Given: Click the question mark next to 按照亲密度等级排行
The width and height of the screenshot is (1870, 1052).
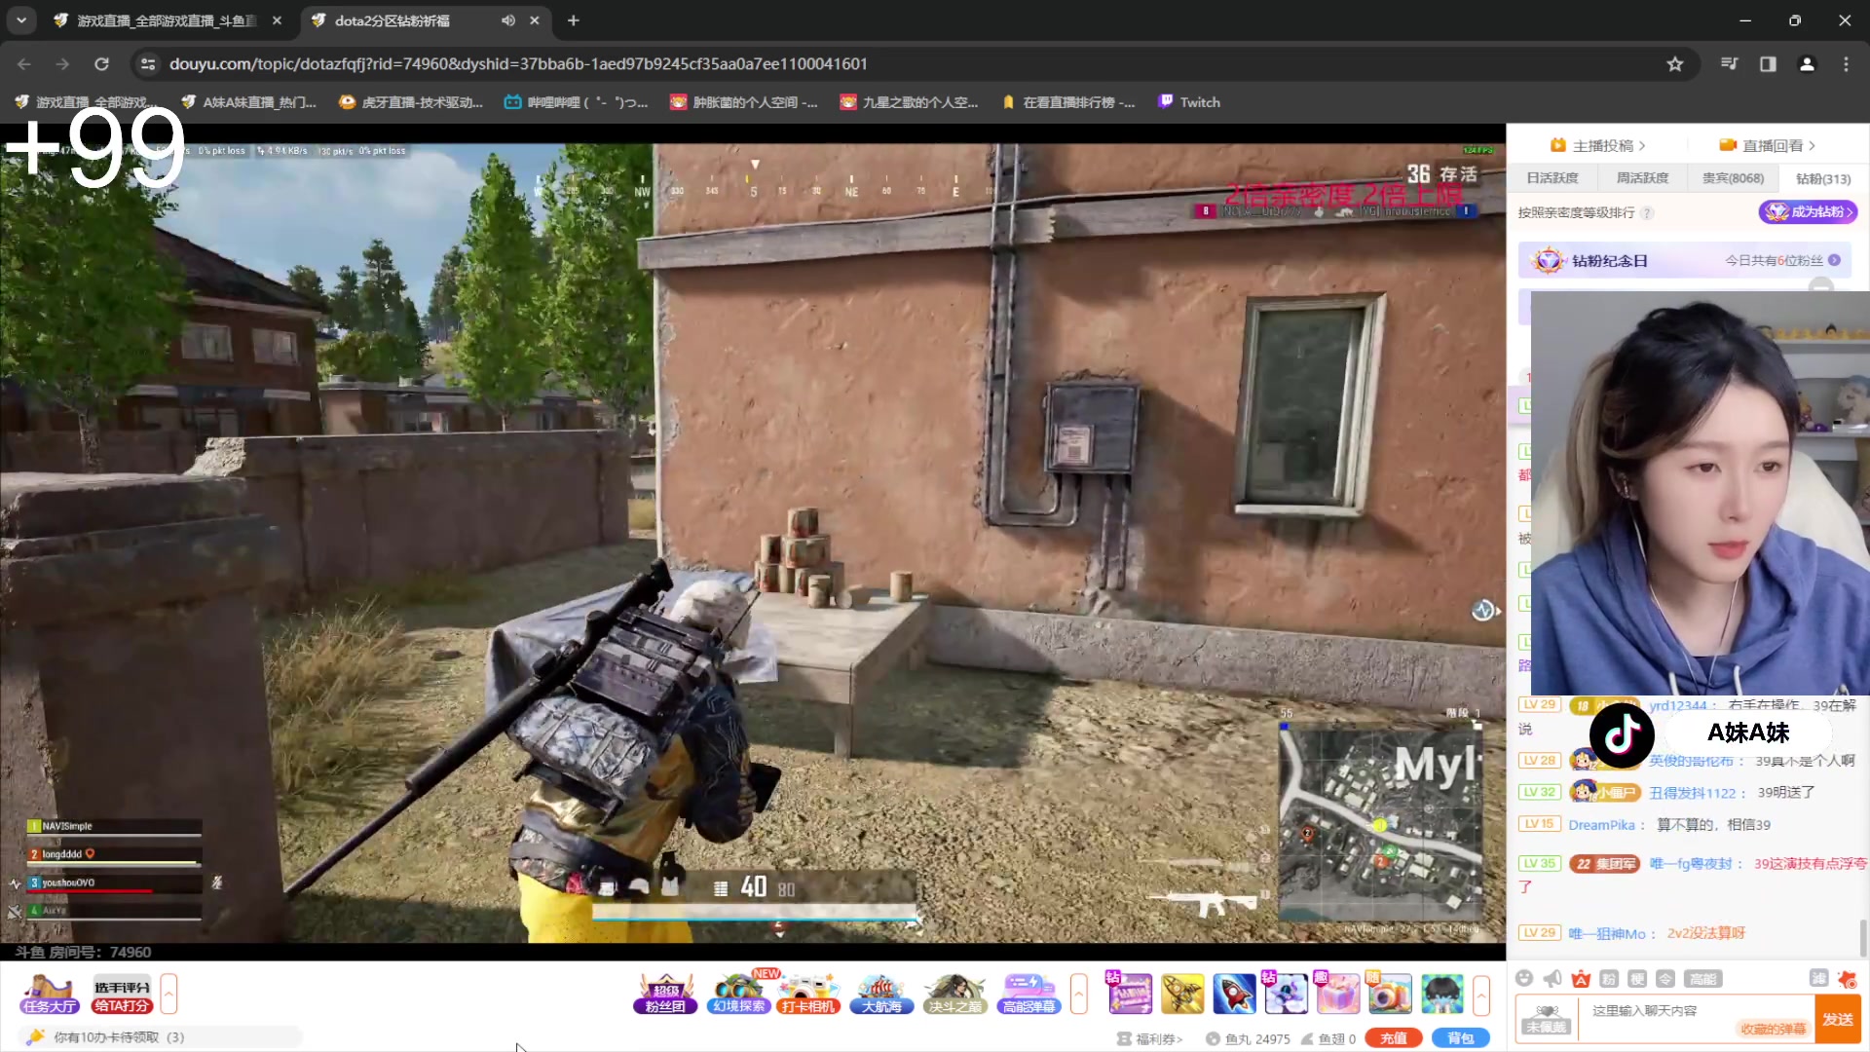Looking at the screenshot, I should click(x=1647, y=213).
